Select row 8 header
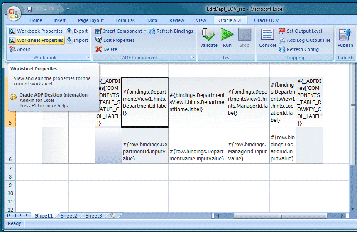The width and height of the screenshot is (357, 232). point(10,176)
